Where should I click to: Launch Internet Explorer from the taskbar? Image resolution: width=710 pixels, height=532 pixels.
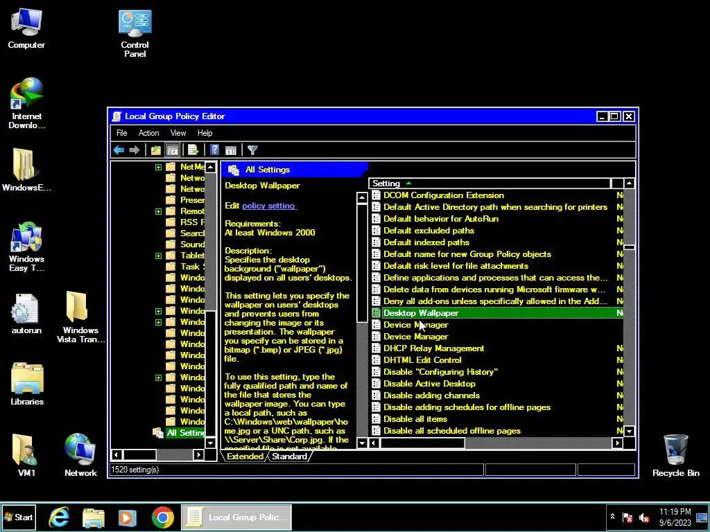[x=60, y=517]
